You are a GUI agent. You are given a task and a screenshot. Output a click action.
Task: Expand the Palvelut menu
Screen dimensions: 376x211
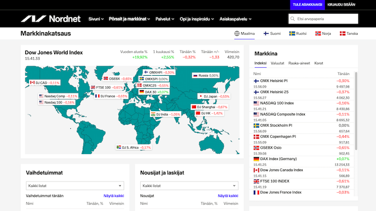pyautogui.click(x=164, y=19)
